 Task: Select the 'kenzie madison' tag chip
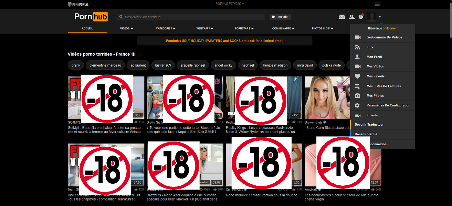(275, 65)
